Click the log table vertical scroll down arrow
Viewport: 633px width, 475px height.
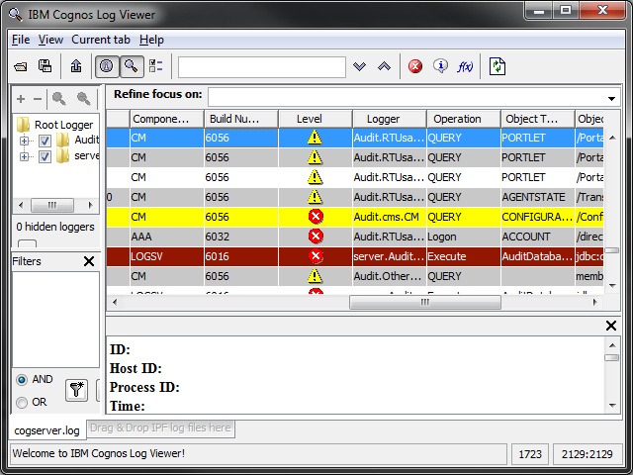pos(612,286)
